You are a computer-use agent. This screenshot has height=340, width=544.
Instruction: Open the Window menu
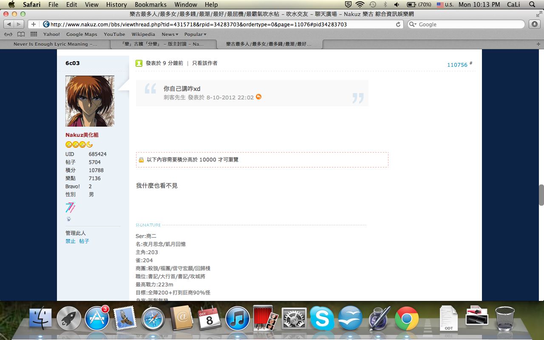[x=186, y=5]
